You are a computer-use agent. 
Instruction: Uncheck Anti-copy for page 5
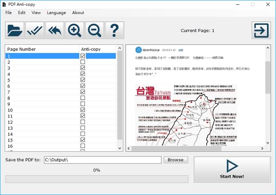click(83, 80)
